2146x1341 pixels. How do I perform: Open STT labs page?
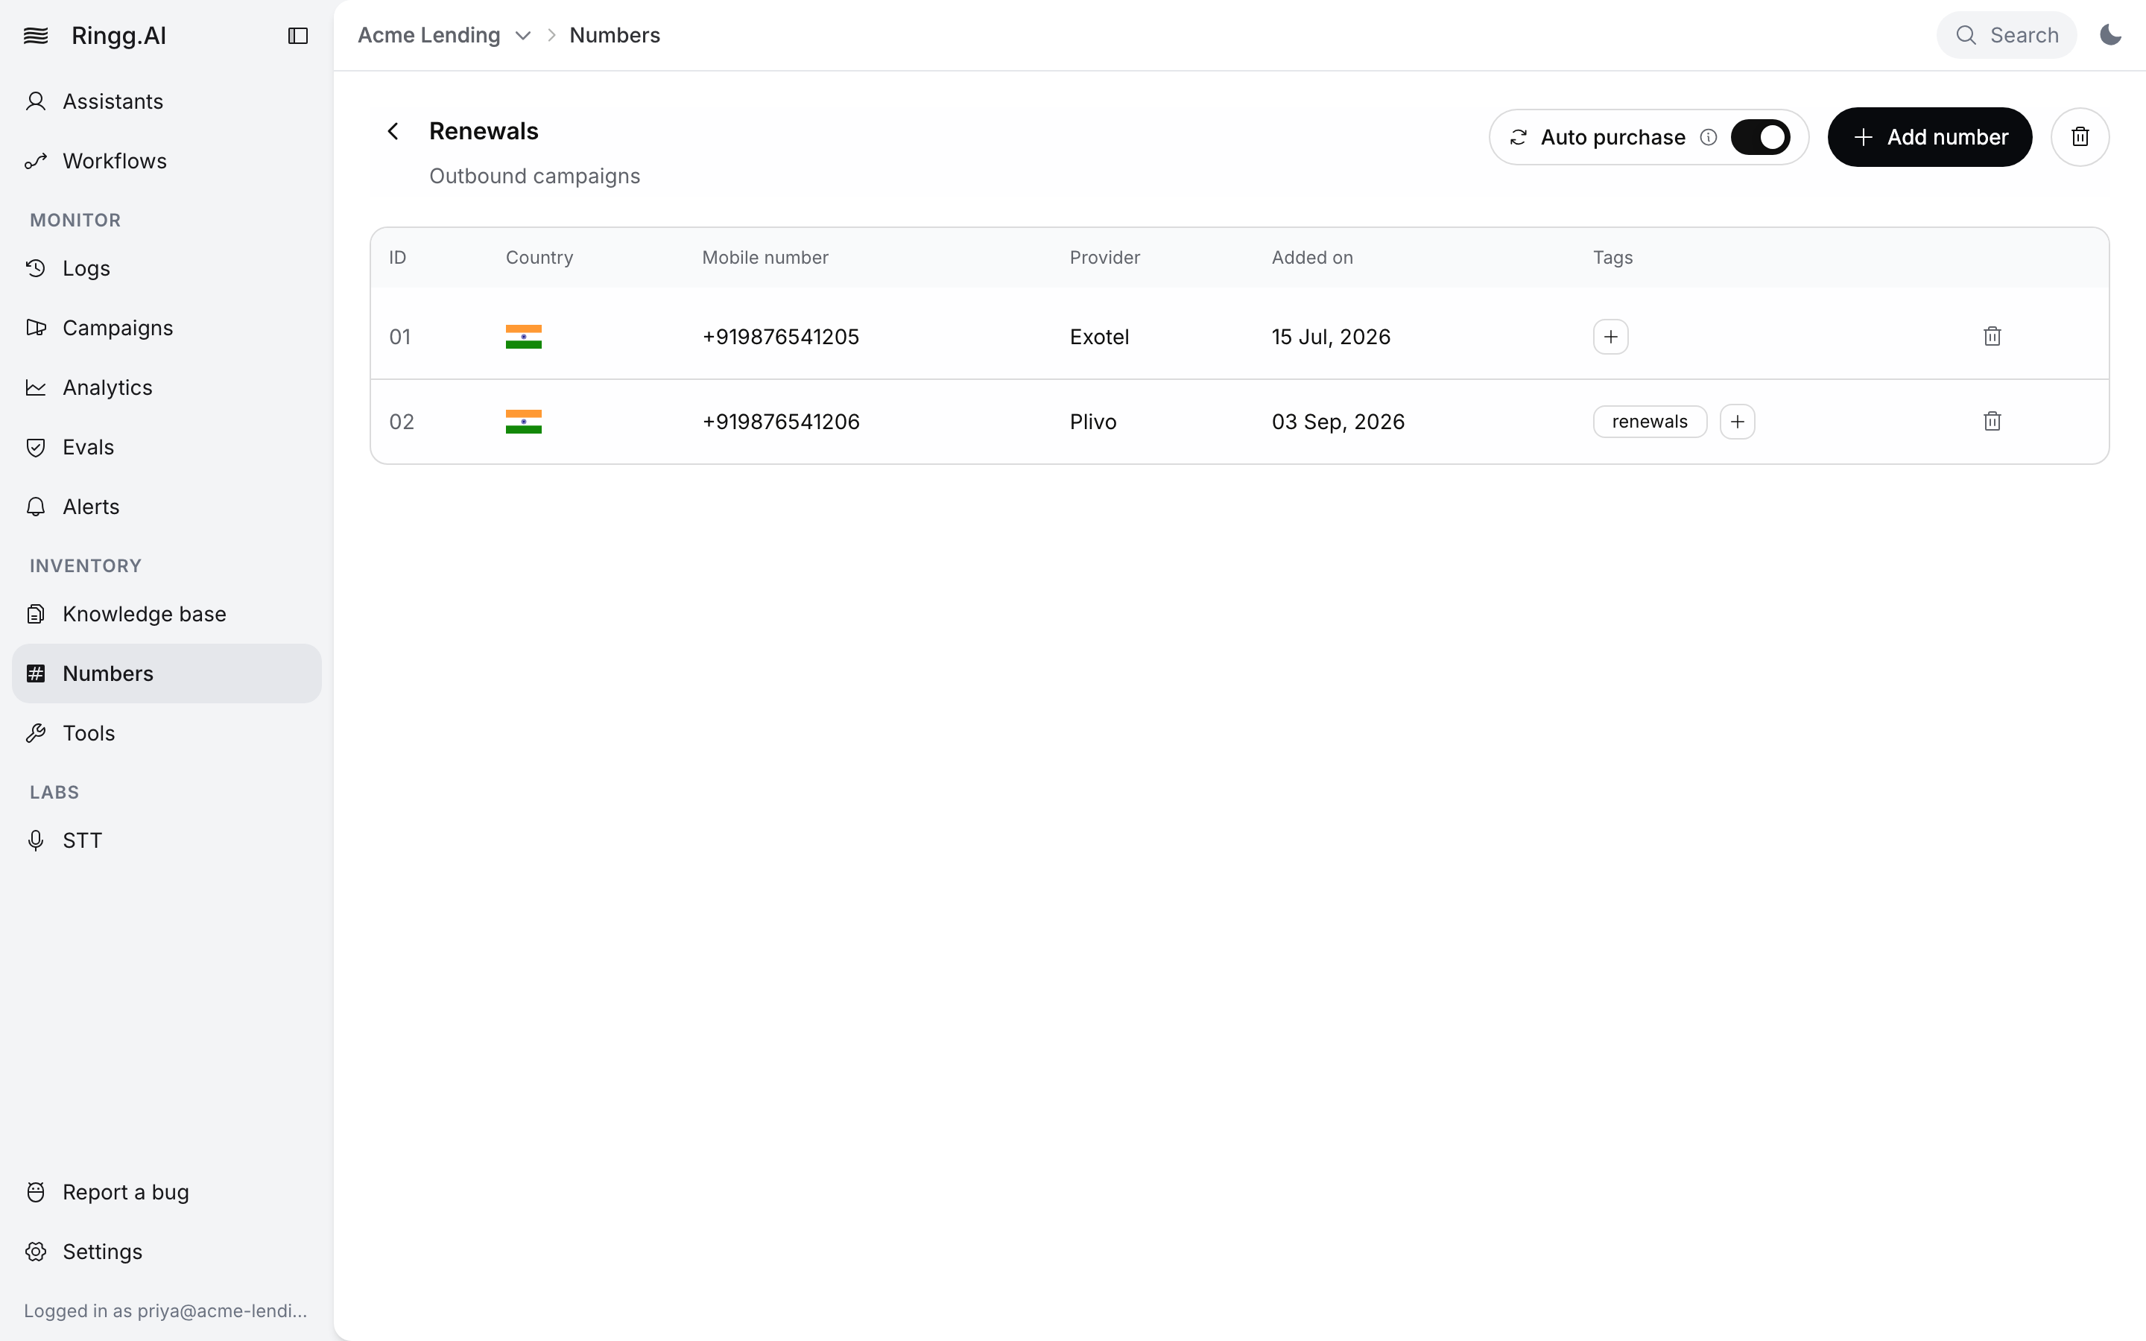(167, 840)
